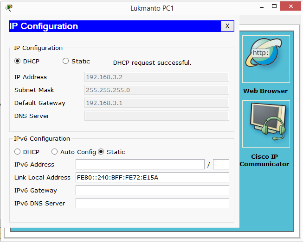
Task: Open the Web Browser desktop app
Action: pos(266,59)
